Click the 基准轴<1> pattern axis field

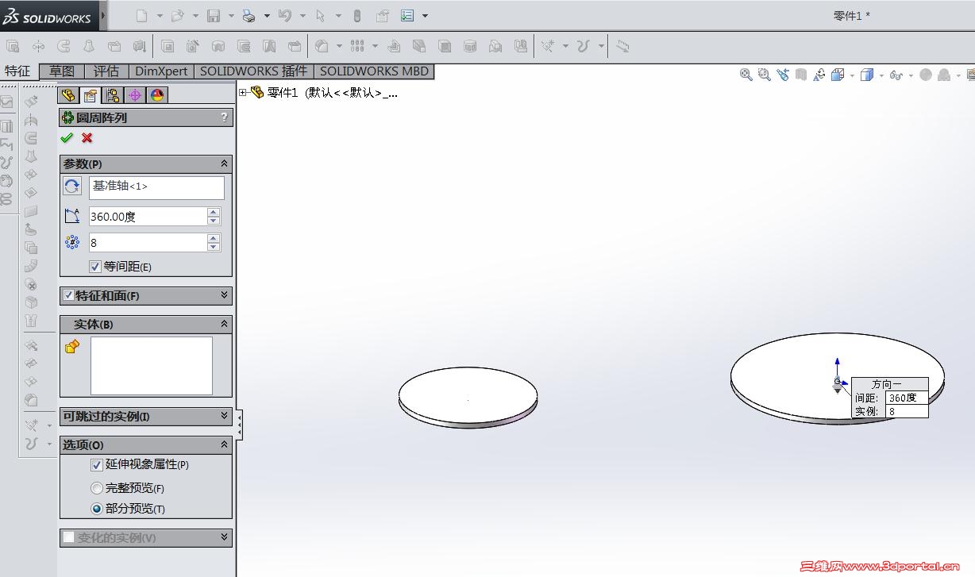pos(156,187)
